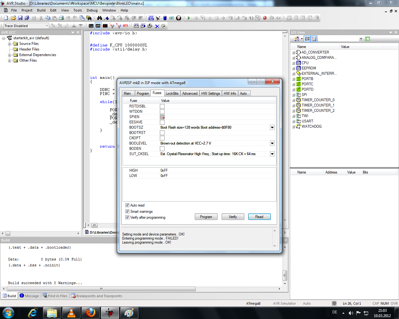Click the Toggle Watch glasses icon
This screenshot has width=399, height=319.
[x=278, y=18]
